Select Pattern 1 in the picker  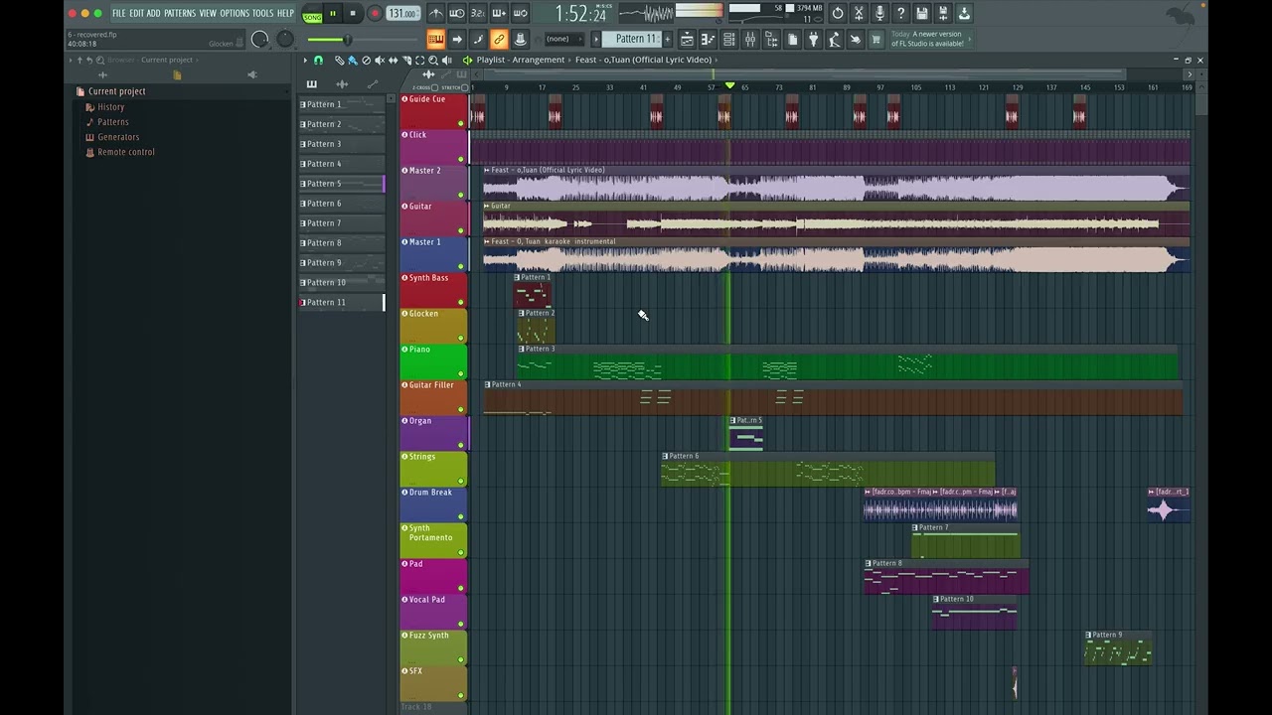click(341, 104)
